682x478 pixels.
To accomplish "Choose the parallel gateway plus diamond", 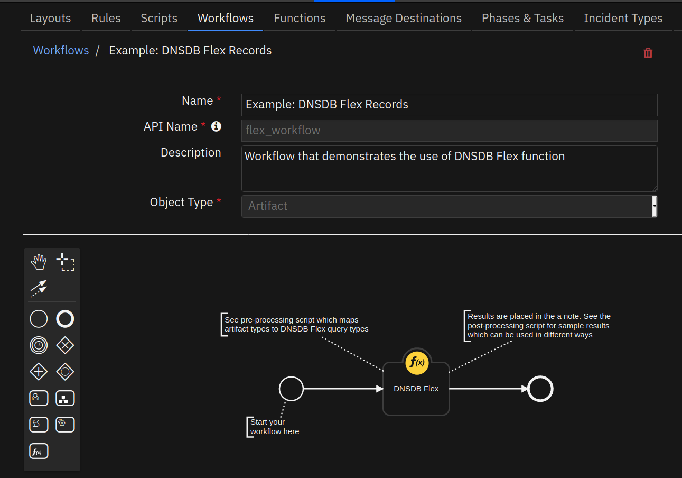I will pos(39,372).
